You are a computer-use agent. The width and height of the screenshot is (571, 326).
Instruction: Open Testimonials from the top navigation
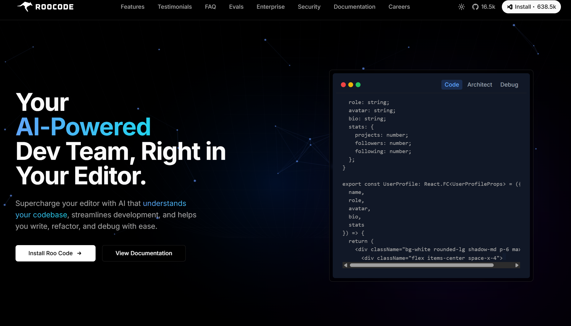click(x=175, y=7)
